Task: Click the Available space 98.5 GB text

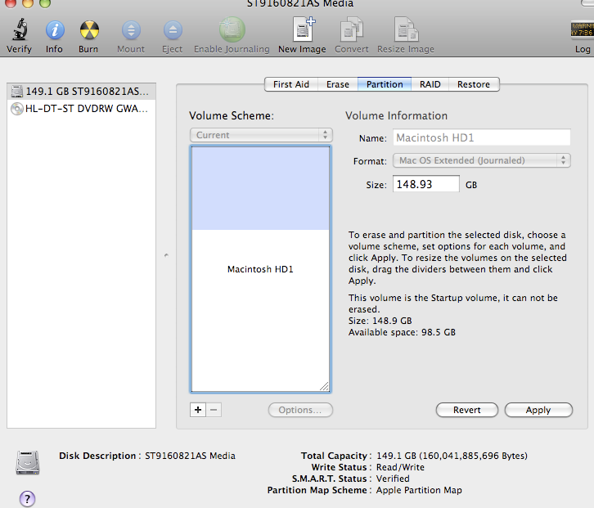Action: point(402,332)
